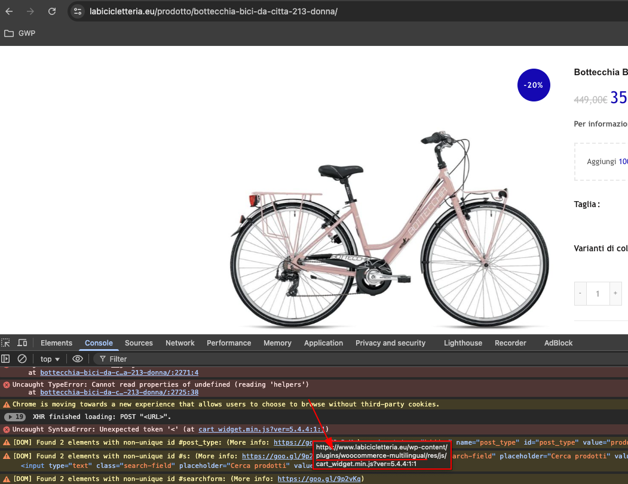Select the Console tab
The image size is (628, 484).
pos(99,343)
